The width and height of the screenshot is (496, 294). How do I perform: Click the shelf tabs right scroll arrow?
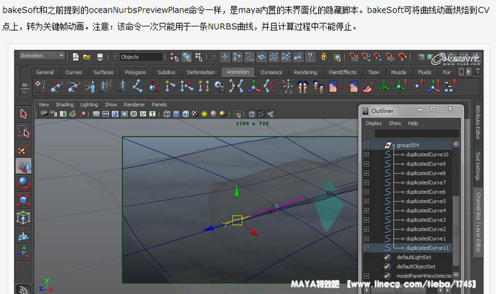pyautogui.click(x=468, y=72)
